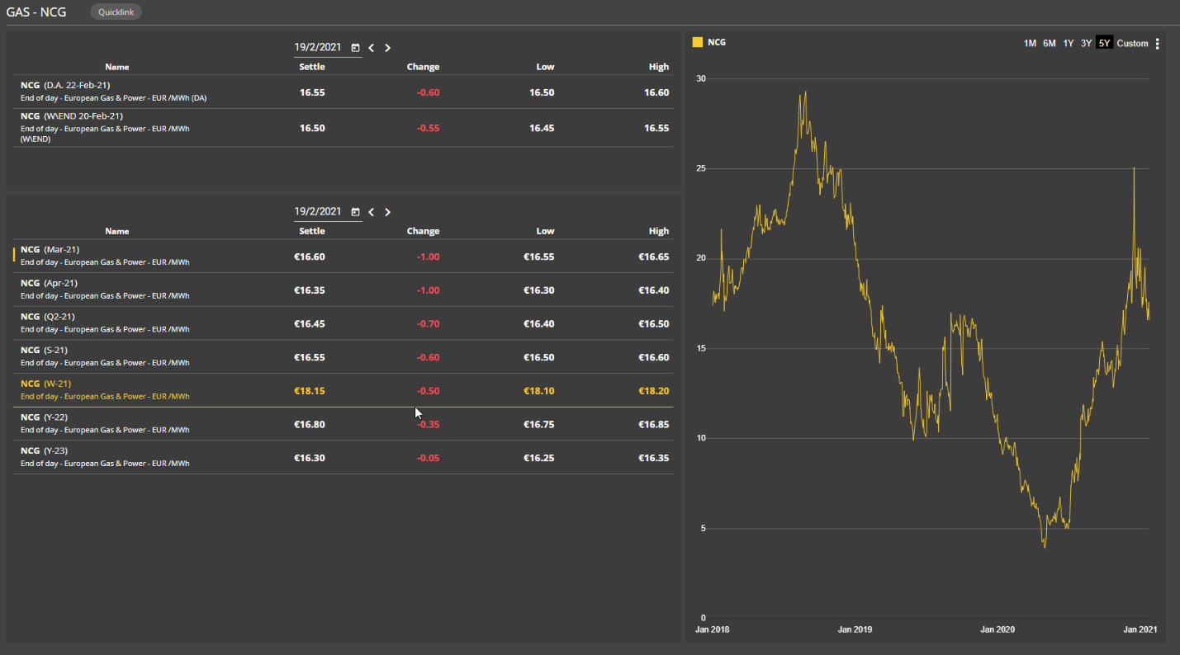Click the €16.35 high value for Y-23
This screenshot has height=655, width=1180.
[653, 458]
